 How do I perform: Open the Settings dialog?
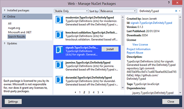(13, 102)
